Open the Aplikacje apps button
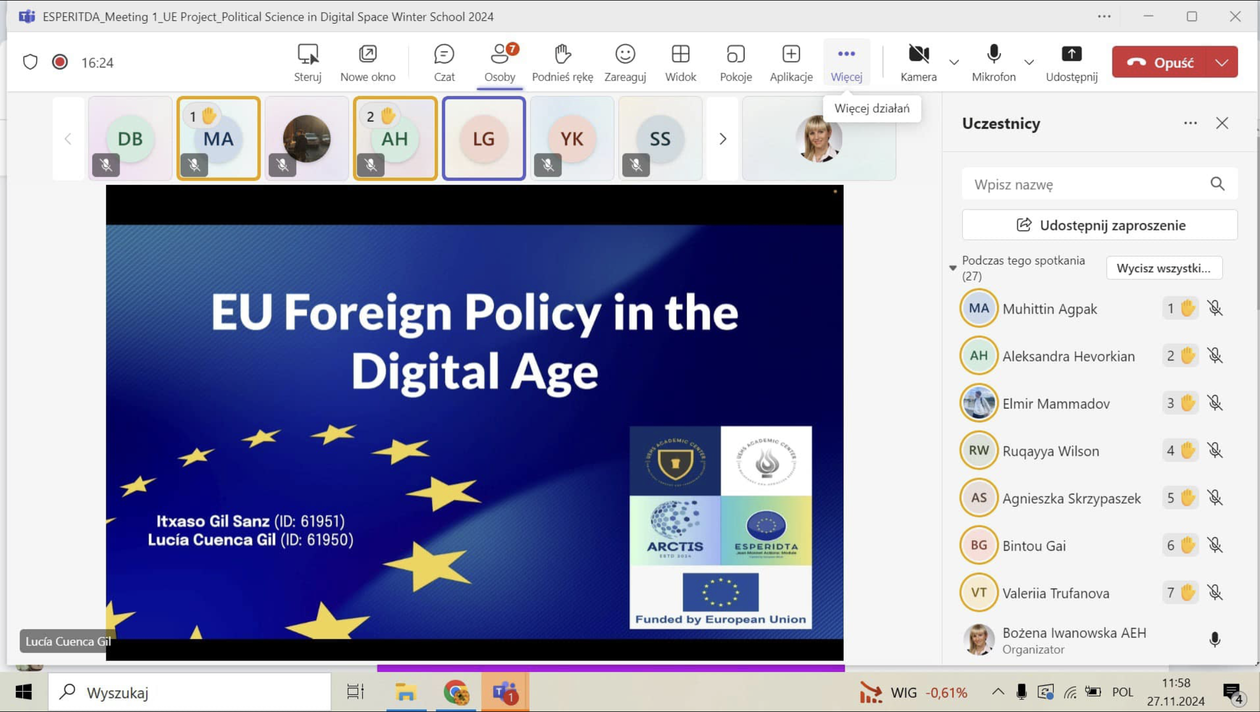Viewport: 1260px width, 712px height. point(791,62)
